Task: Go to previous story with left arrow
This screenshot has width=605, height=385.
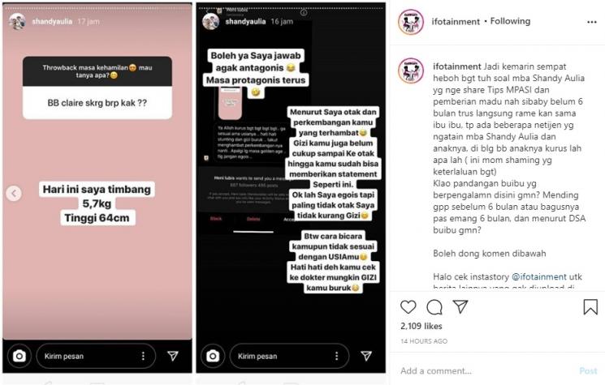Action: [x=14, y=193]
